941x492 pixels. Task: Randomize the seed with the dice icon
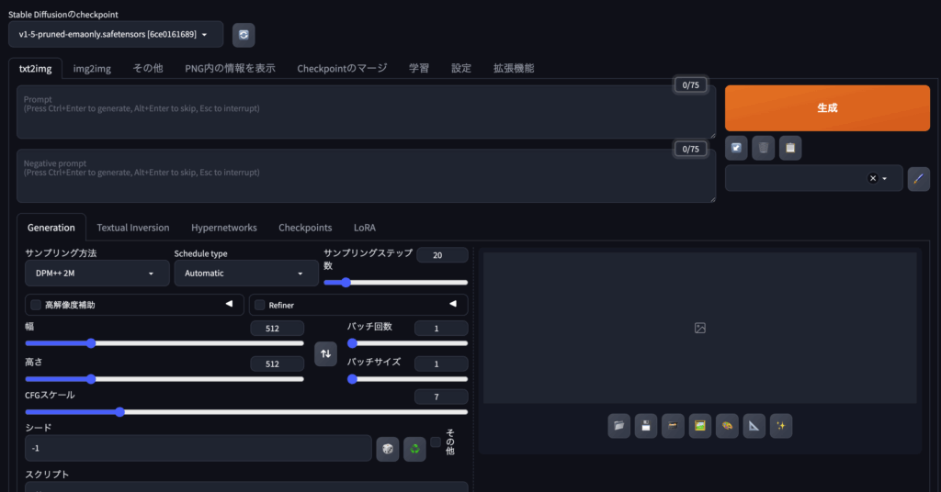(x=388, y=449)
